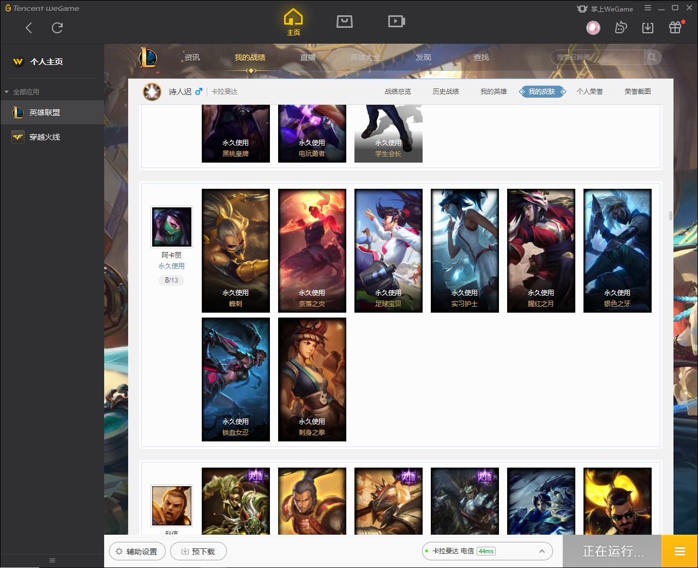The height and width of the screenshot is (568, 698).
Task: Click the 辅助设置 button
Action: (137, 551)
